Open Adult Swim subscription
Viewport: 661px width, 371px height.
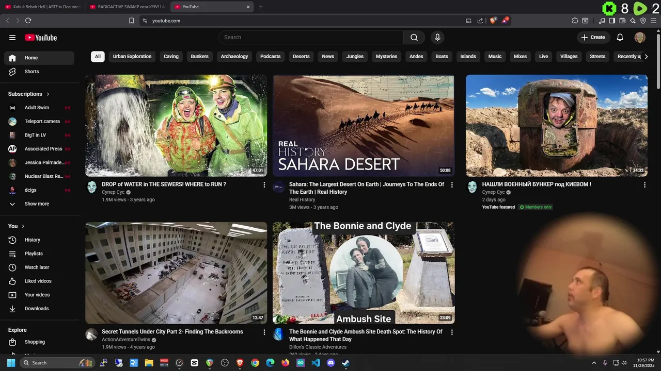click(x=39, y=108)
